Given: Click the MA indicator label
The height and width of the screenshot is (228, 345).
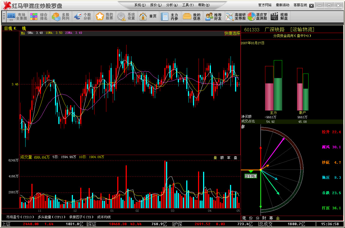Looking at the screenshot, I should pos(23,33).
